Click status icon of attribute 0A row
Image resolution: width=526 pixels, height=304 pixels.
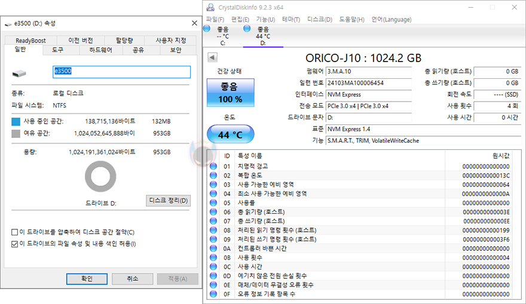[213, 248]
